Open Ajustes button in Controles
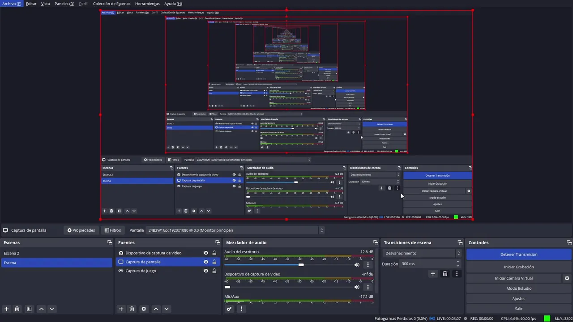 (x=519, y=299)
